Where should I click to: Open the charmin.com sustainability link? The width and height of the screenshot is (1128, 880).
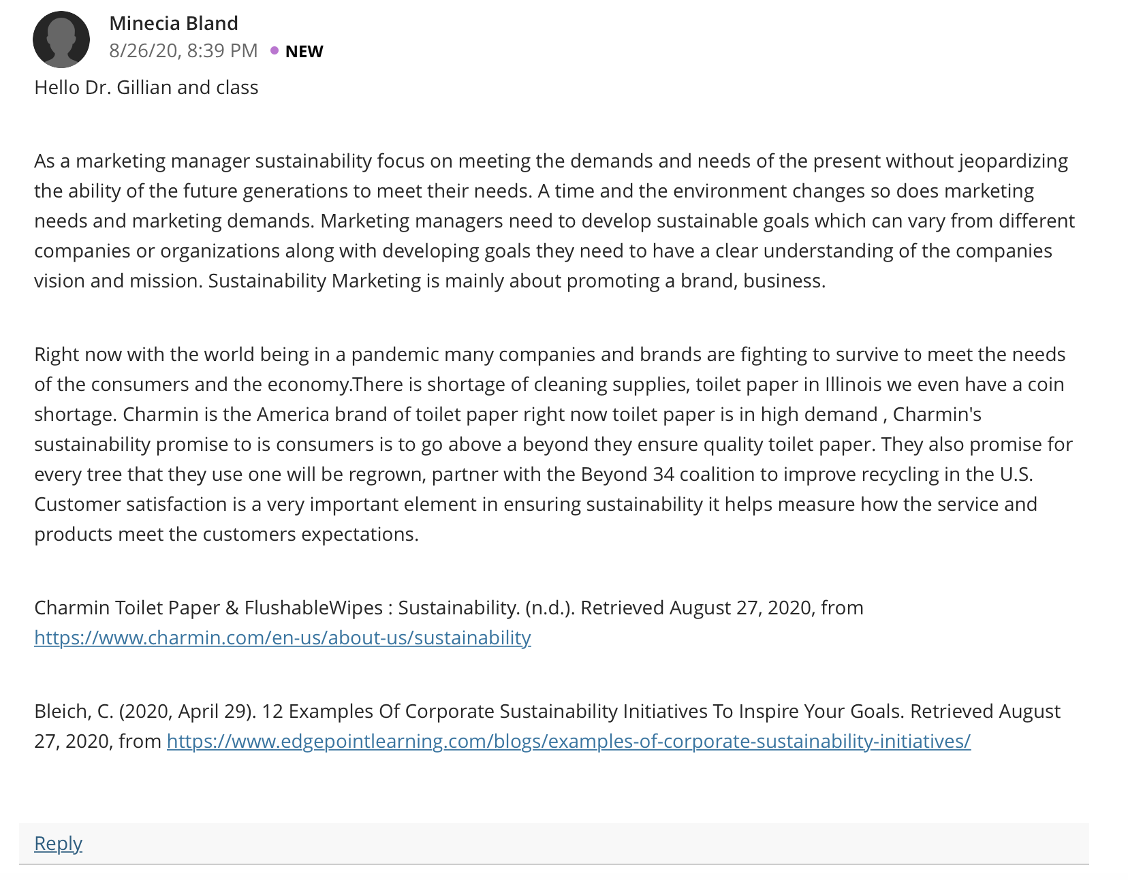283,638
